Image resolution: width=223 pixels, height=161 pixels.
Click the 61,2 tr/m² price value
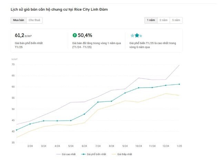coord(23,35)
